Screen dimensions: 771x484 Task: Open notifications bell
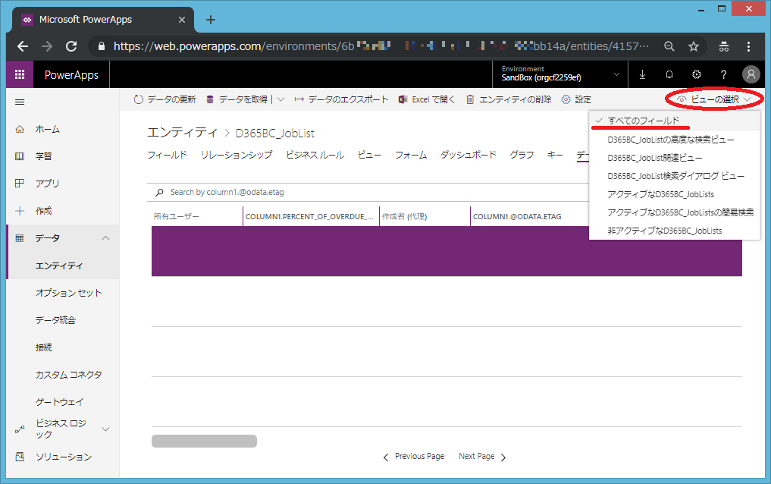(669, 74)
